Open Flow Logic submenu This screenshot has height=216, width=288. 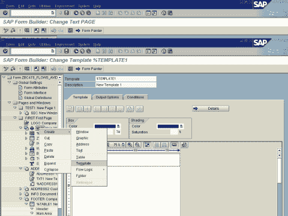coord(89,170)
